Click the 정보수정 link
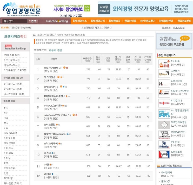This screenshot has width=193, height=185. coord(16,28)
